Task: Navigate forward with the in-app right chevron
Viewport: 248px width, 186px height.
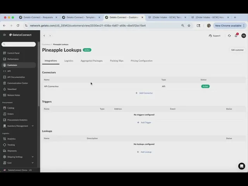Action: tap(50, 36)
